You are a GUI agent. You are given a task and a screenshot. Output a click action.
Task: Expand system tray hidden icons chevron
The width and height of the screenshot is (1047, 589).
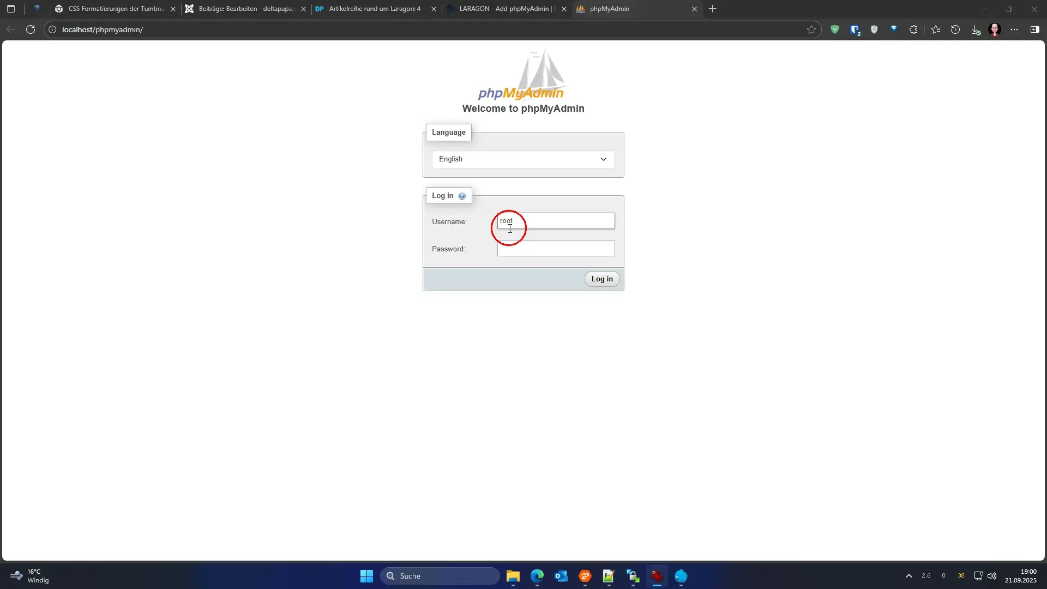(x=908, y=576)
